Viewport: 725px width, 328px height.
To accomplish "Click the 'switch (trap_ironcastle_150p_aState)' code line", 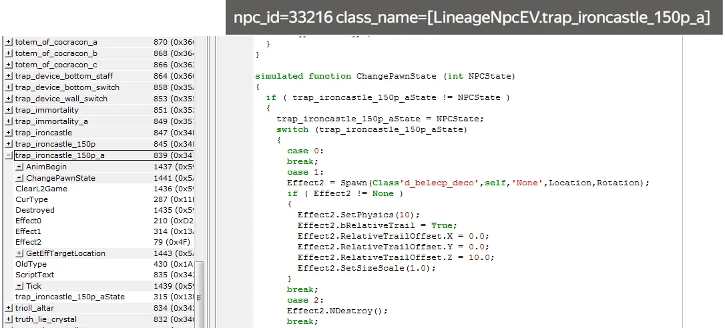I will (373, 129).
